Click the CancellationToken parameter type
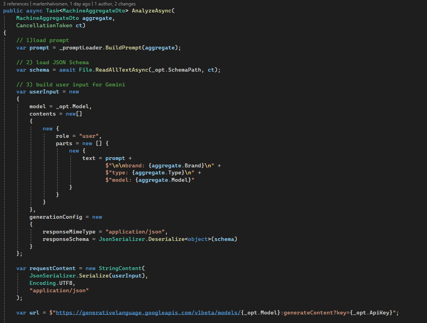 (44, 26)
